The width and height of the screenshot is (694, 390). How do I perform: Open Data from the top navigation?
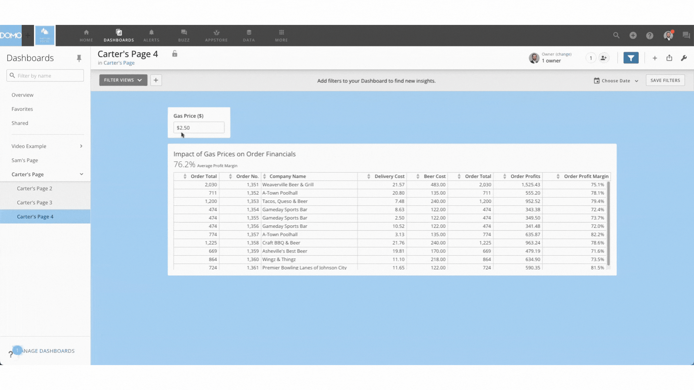[249, 35]
